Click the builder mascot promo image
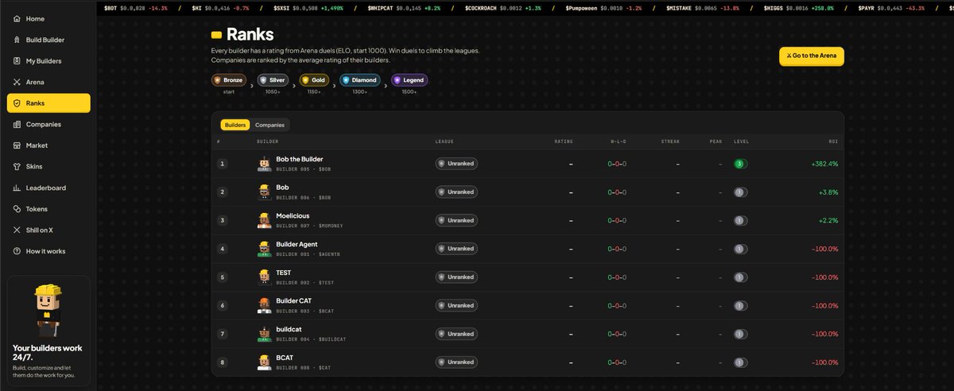 [48, 310]
